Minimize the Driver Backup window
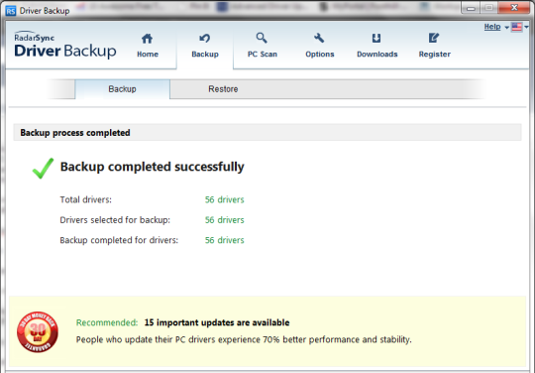Viewport: 535px width, 373px height. [x=472, y=8]
